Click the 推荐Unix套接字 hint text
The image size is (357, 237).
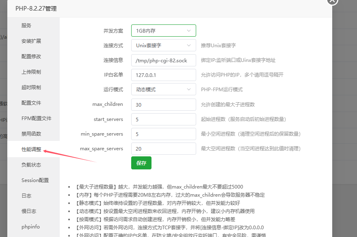[219, 46]
